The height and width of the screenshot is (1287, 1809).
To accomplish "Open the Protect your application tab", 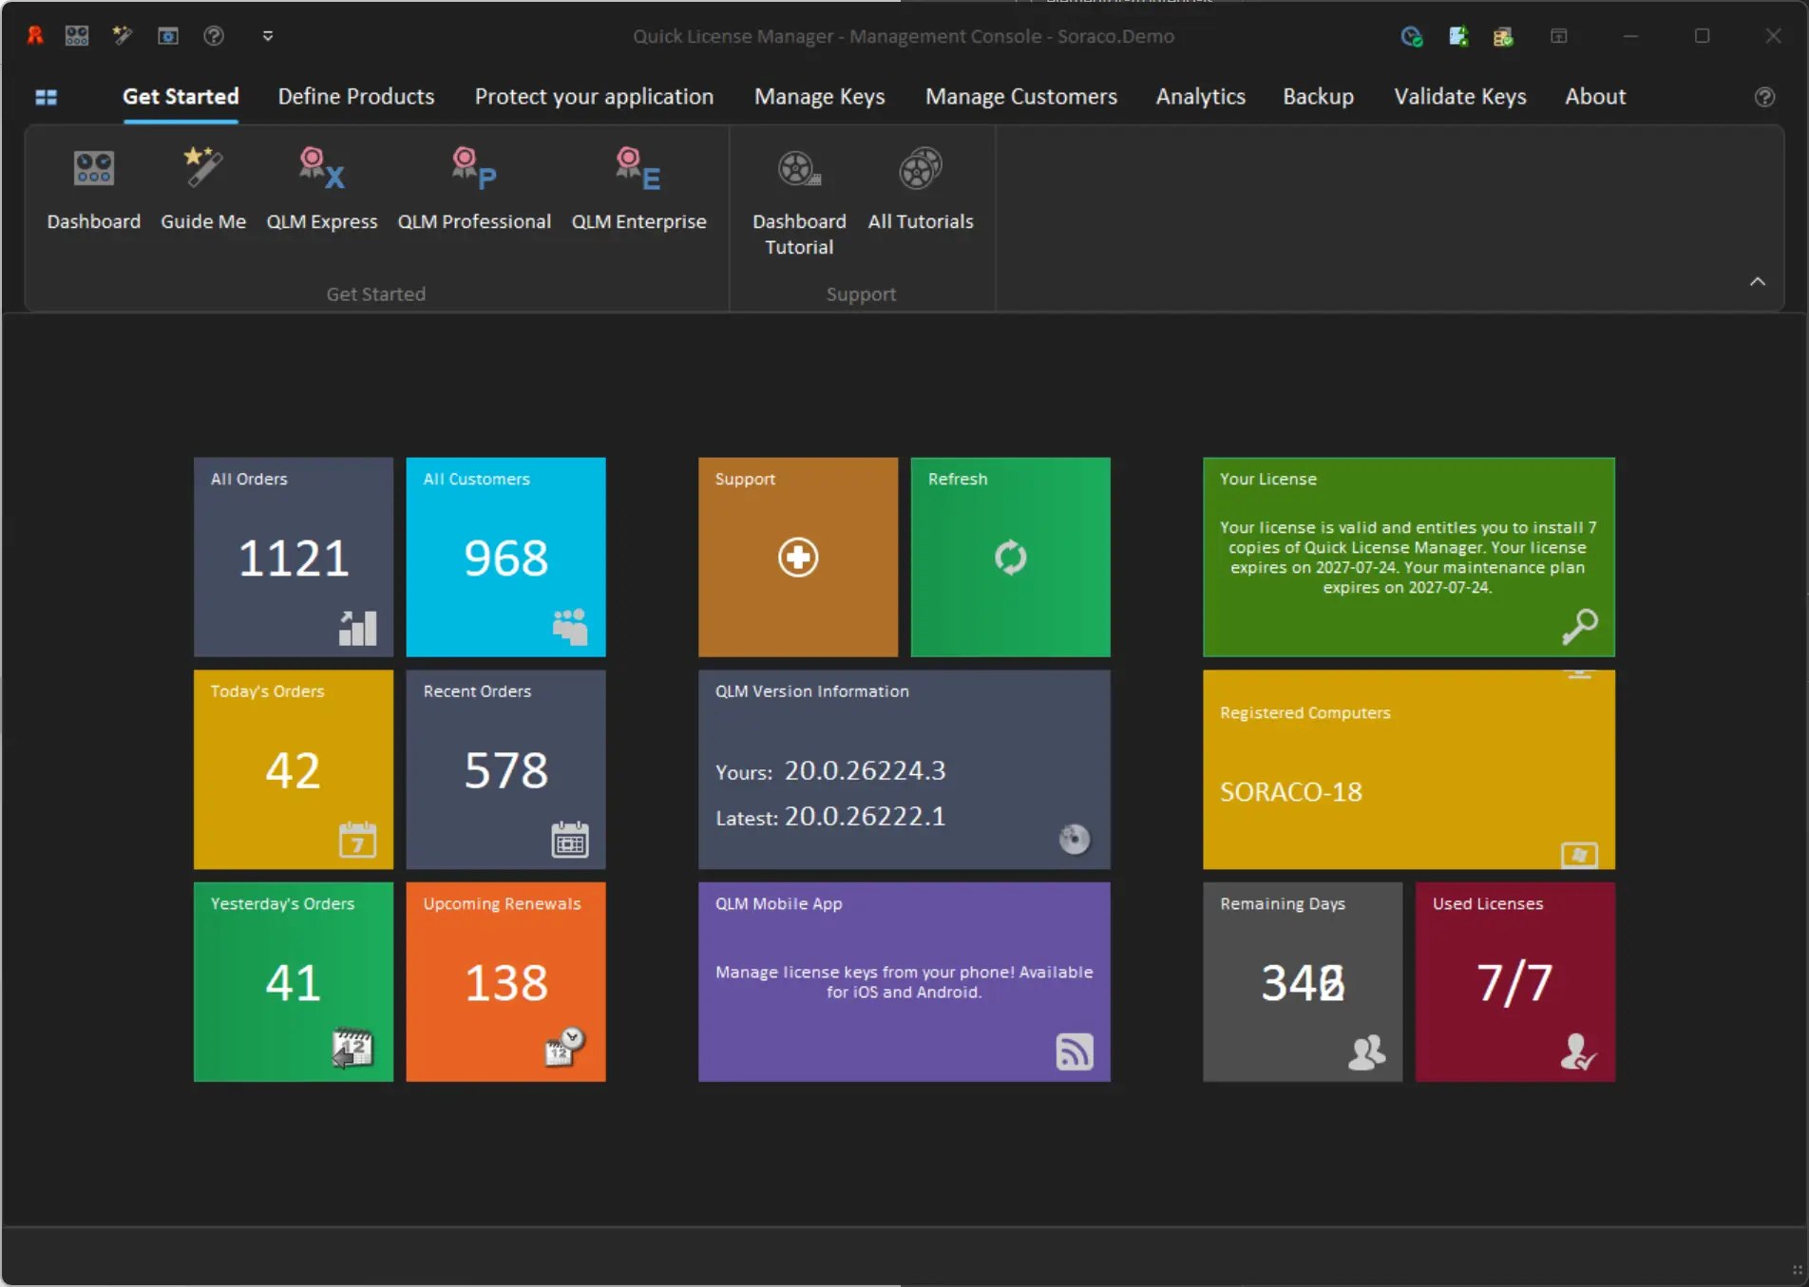I will [594, 97].
